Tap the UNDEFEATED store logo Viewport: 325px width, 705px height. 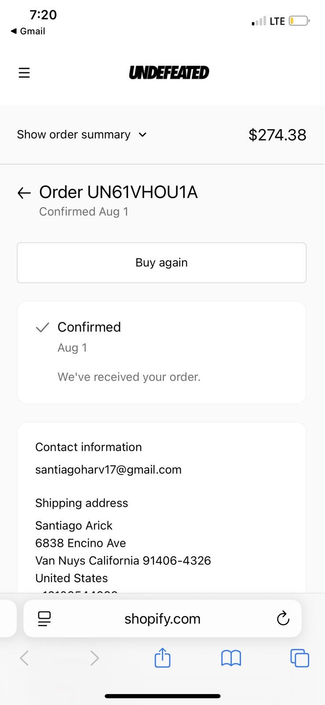point(169,73)
